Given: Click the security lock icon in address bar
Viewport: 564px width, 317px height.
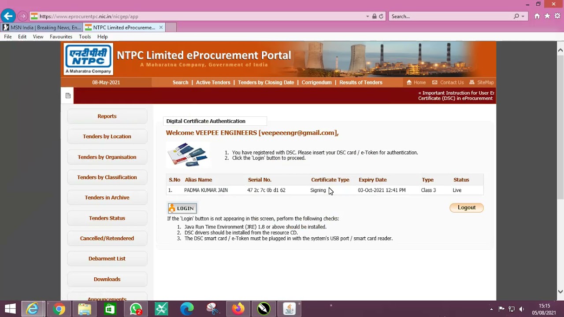Looking at the screenshot, I should coord(374,16).
